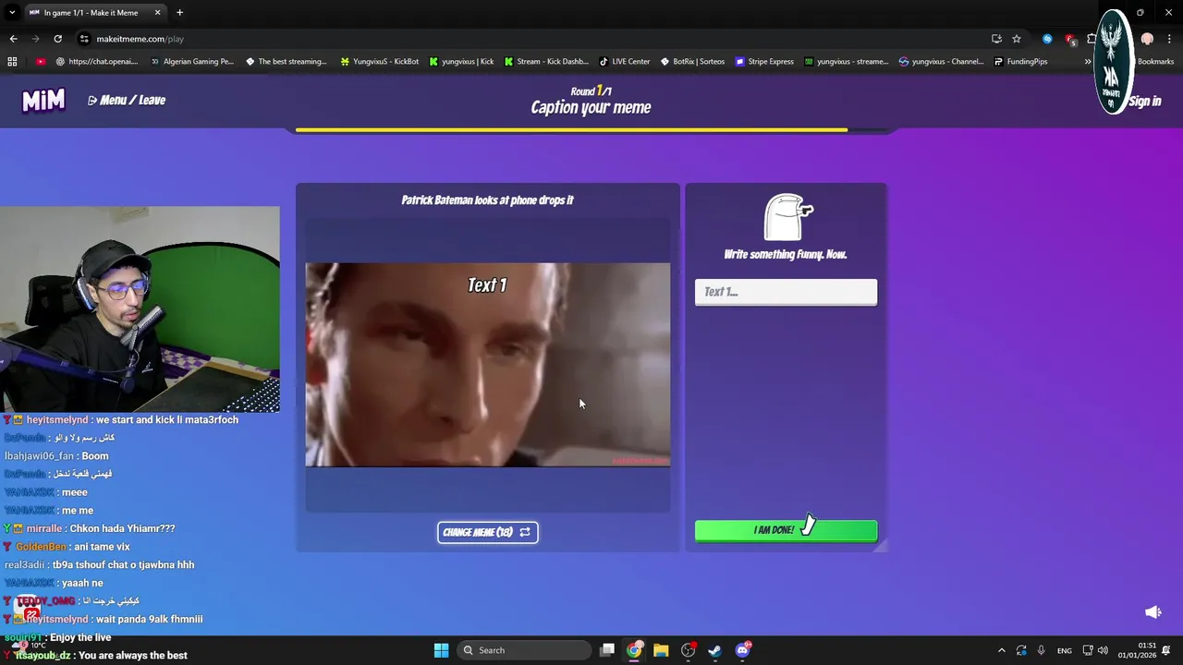Click the caption timer progress bar
This screenshot has width=1183, height=665.
(591, 130)
